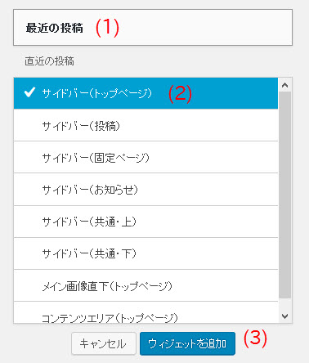Viewport: 309px width, 363px height.
Task: Click the 直近の投稿 description text
Action: [x=49, y=61]
